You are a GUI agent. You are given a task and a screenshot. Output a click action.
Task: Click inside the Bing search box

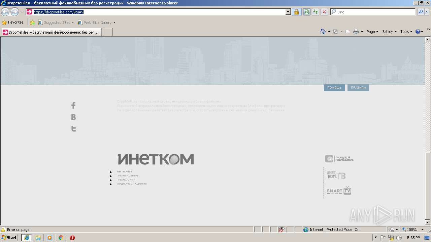(x=373, y=12)
